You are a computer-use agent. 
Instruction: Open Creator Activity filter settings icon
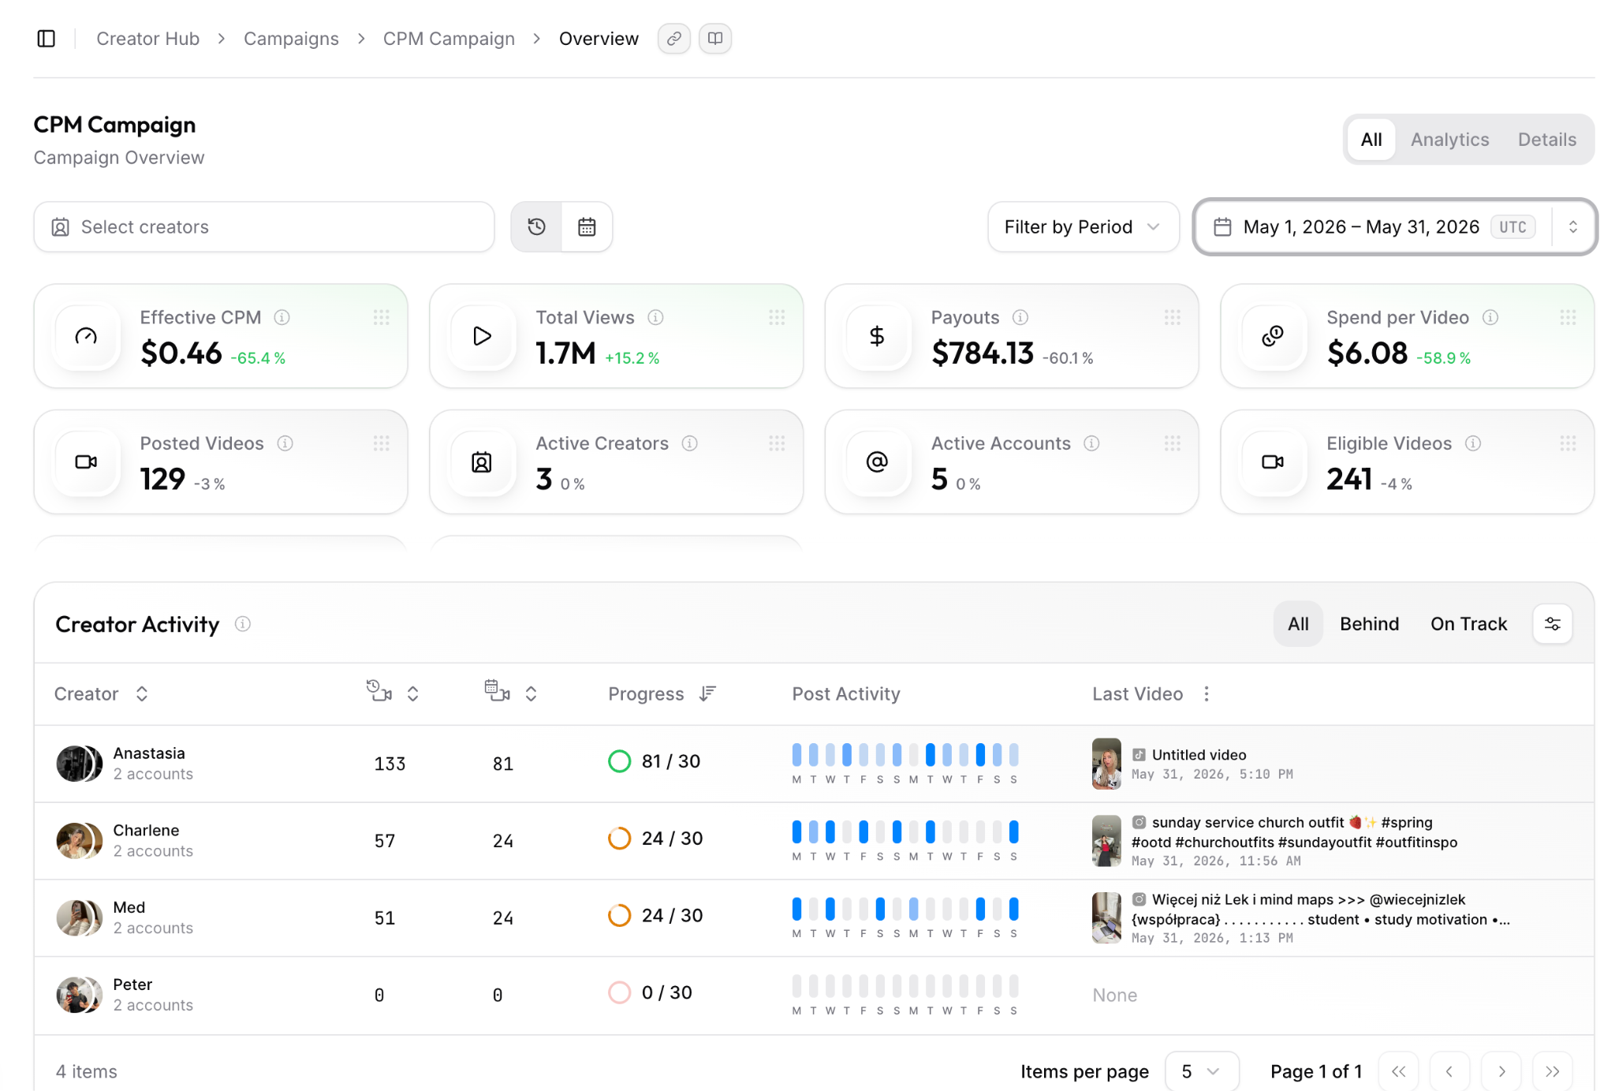(x=1553, y=624)
